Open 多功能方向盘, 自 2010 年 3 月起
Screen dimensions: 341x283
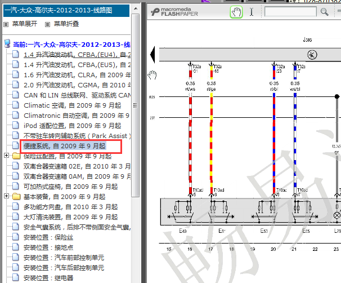(x=70, y=207)
